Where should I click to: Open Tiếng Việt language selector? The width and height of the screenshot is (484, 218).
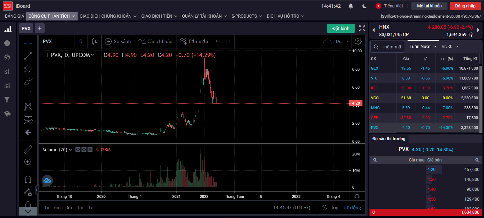389,6
